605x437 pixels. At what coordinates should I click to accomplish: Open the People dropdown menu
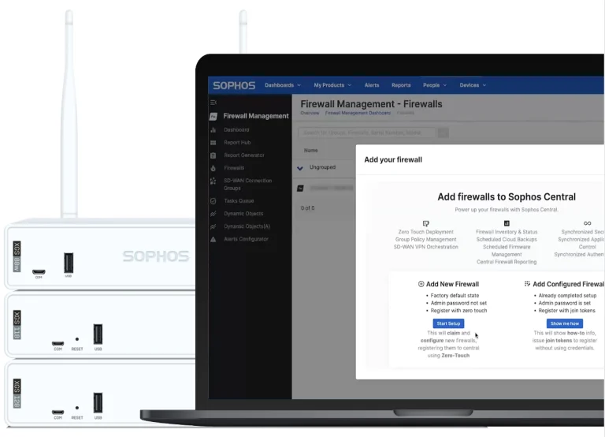[435, 85]
